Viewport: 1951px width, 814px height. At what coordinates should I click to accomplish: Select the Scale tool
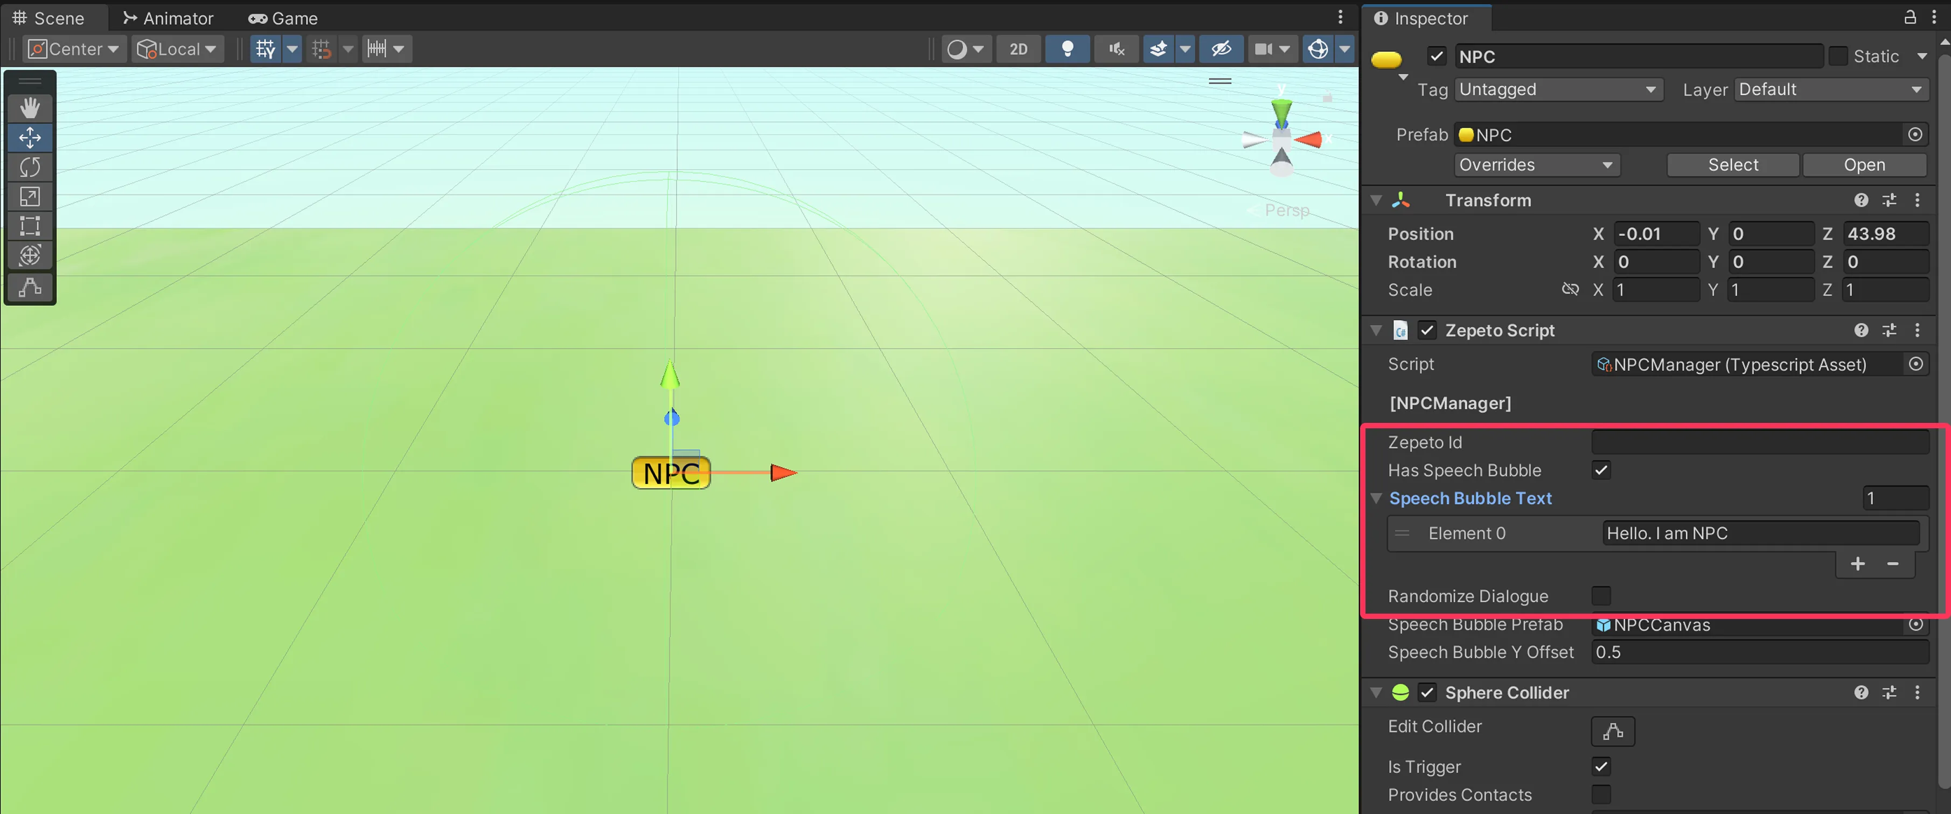[30, 197]
